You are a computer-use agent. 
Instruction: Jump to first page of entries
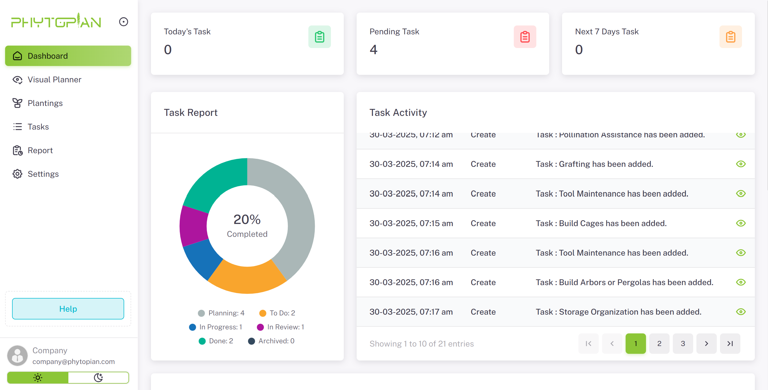(588, 344)
